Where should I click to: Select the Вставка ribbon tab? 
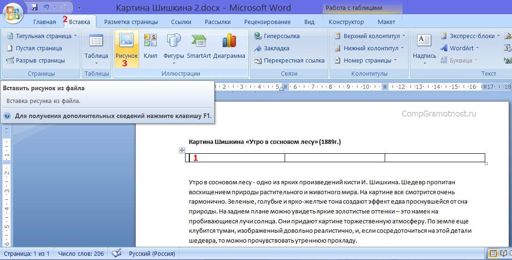[x=79, y=22]
